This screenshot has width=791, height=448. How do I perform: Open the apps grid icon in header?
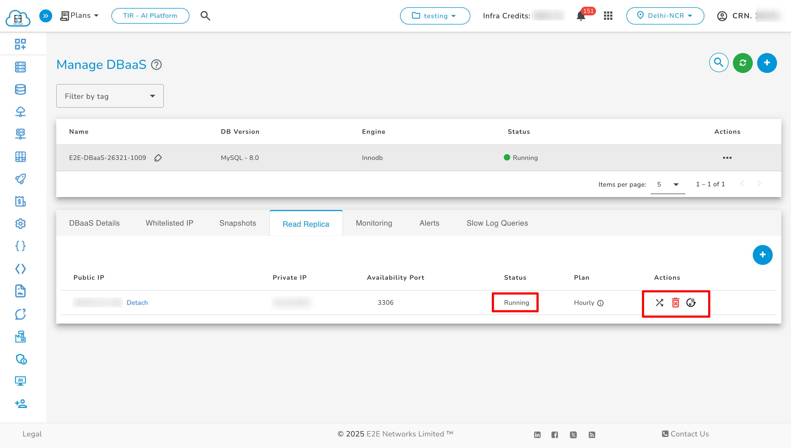(608, 16)
